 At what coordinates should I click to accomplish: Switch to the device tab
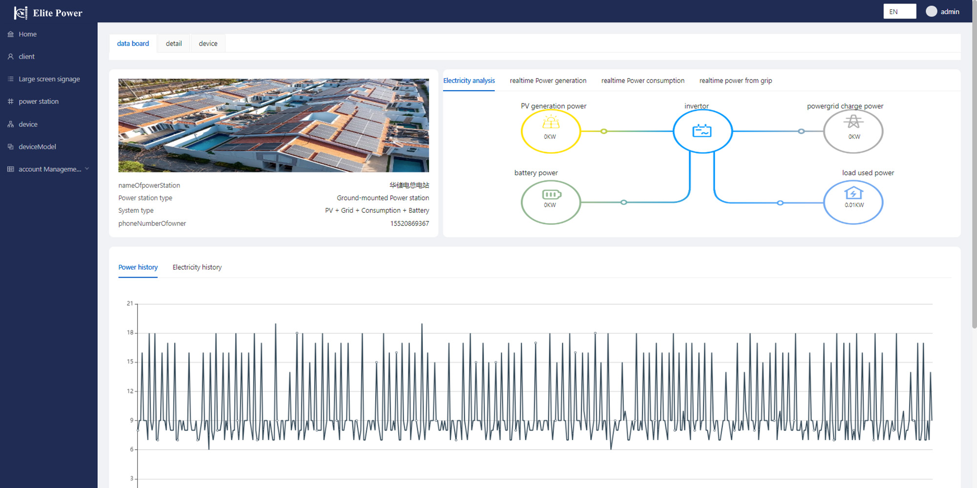[x=208, y=43]
